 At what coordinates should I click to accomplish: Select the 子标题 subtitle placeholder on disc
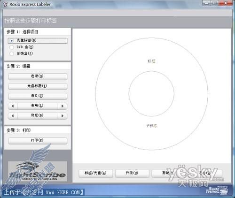coord(151,126)
